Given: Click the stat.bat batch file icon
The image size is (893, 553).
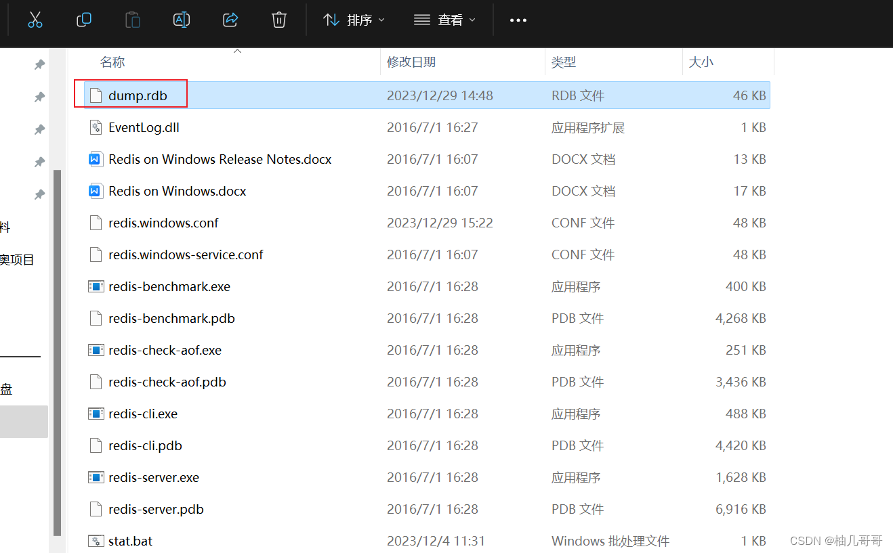Looking at the screenshot, I should tap(96, 541).
